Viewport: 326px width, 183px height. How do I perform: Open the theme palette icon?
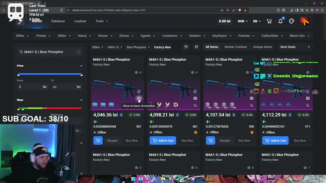point(292,21)
